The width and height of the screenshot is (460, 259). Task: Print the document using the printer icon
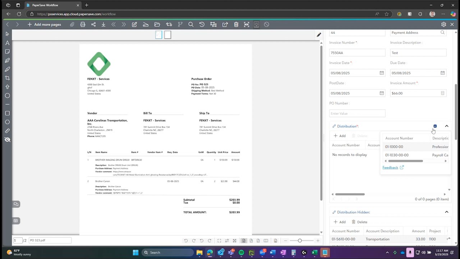(x=83, y=24)
